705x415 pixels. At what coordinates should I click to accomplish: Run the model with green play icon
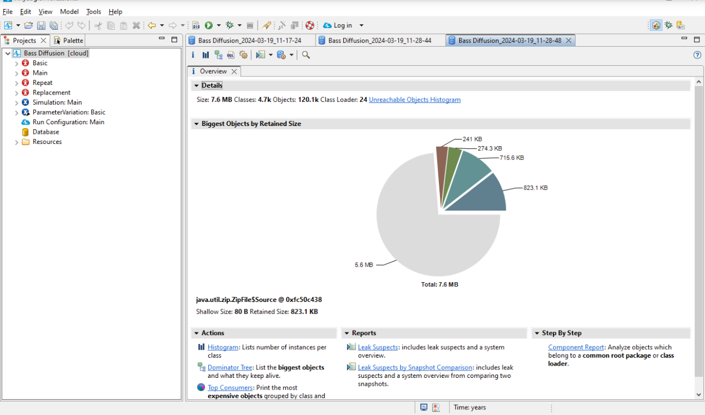209,25
